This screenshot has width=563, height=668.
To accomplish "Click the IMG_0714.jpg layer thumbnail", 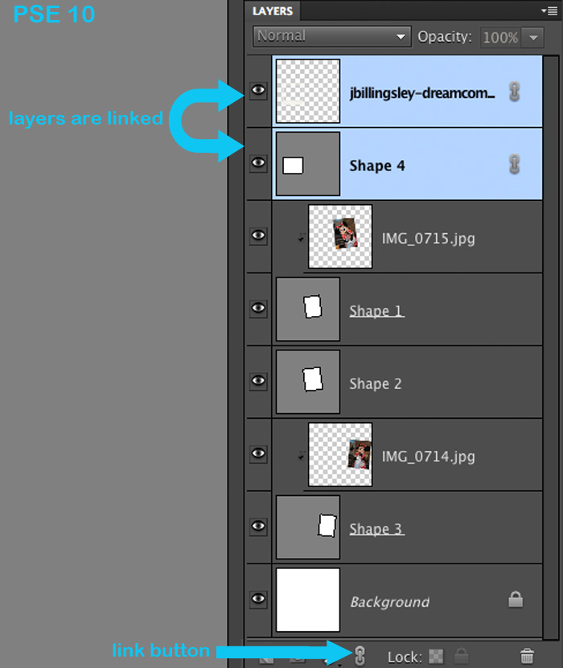I will [x=340, y=454].
